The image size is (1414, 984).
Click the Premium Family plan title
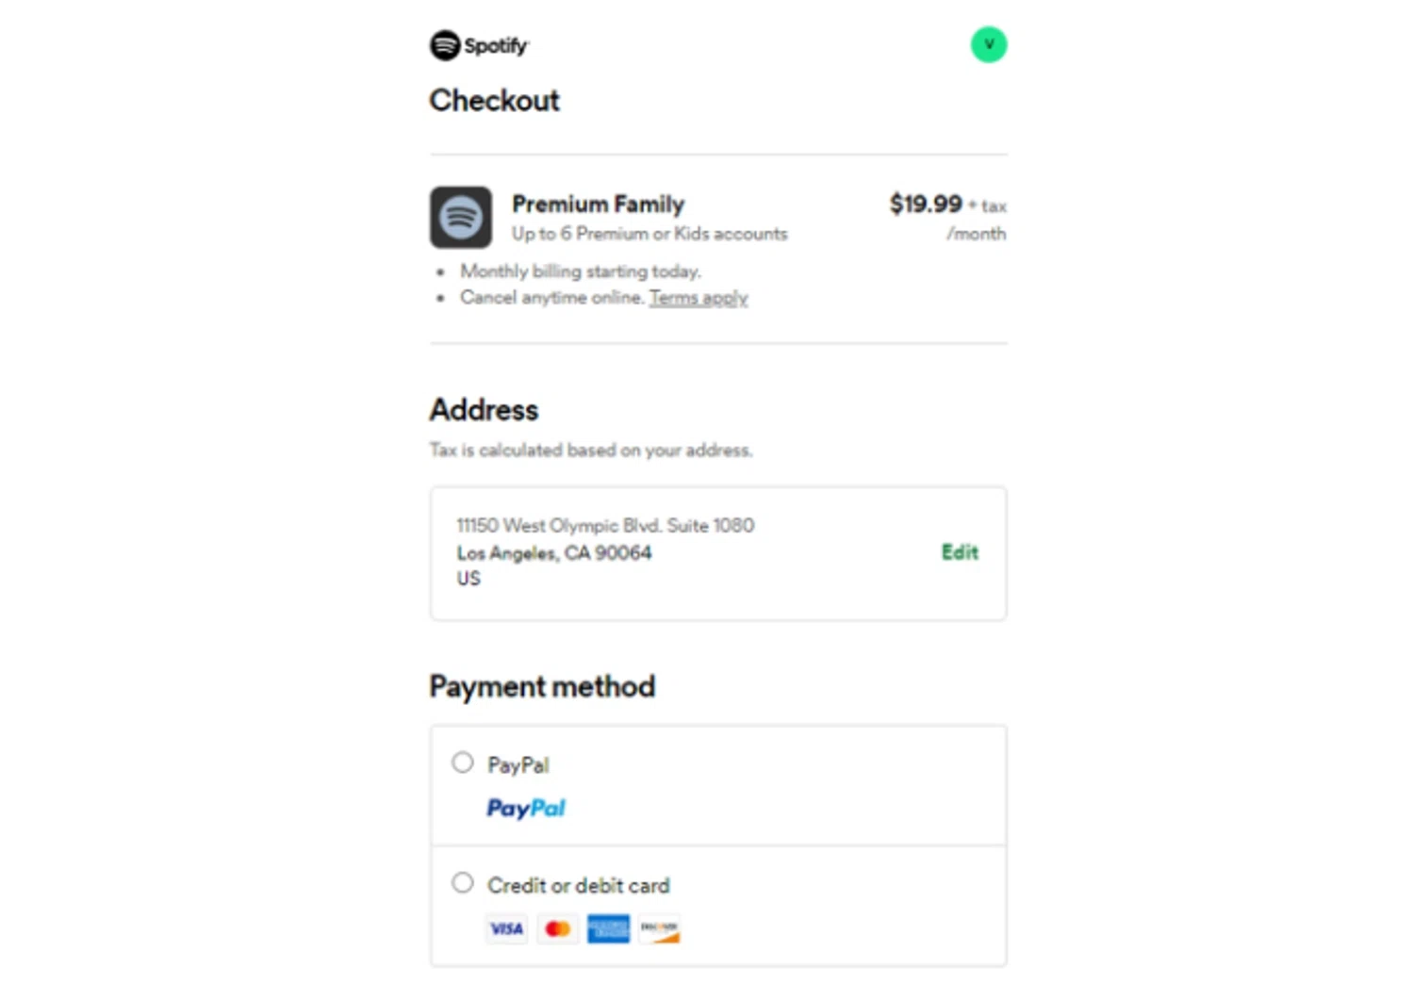(x=598, y=204)
